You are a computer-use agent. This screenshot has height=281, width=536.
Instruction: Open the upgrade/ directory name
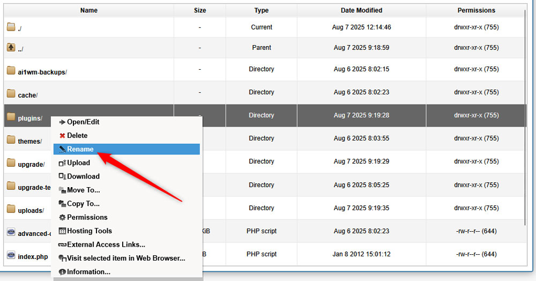coord(31,165)
